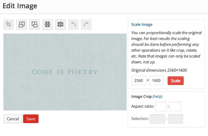Screen dimensions: 208x136
Task: Click the Undo arrow icon
Action: click(x=73, y=25)
